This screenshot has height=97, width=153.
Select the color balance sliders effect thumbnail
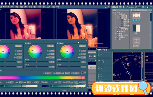(x=136, y=41)
